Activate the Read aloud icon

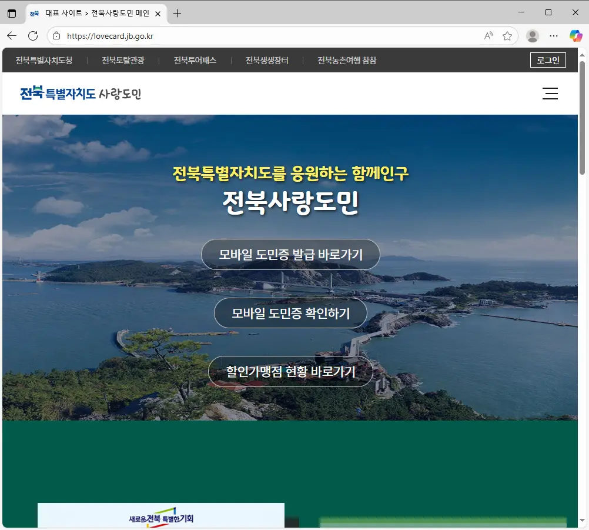coord(488,36)
